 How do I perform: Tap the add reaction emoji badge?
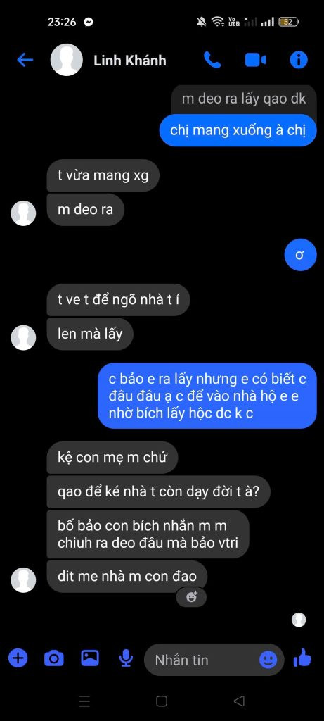pos(191,597)
